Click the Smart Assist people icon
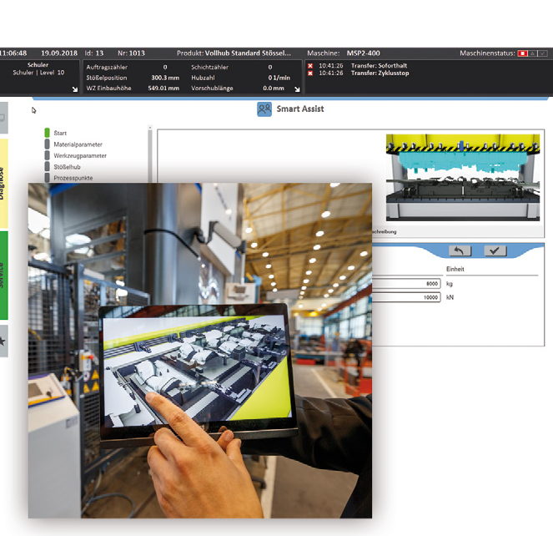 pos(264,109)
